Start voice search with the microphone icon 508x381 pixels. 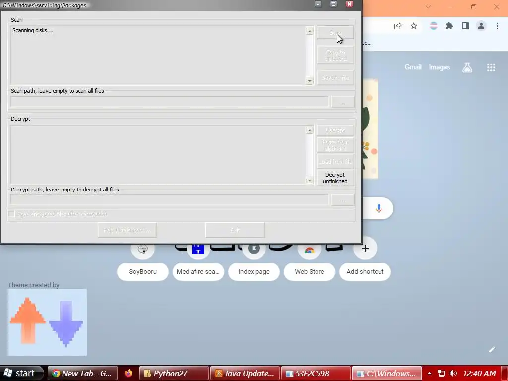[379, 208]
